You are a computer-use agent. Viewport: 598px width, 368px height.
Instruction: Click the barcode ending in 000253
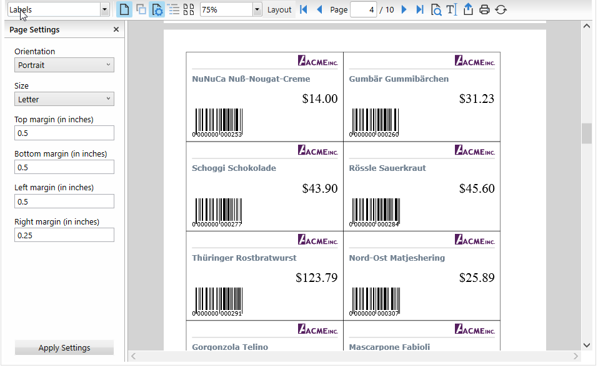pos(217,122)
